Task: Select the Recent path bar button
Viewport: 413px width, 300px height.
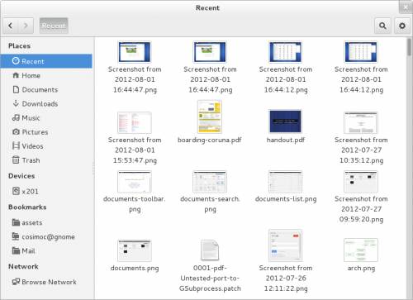Action: pos(54,26)
